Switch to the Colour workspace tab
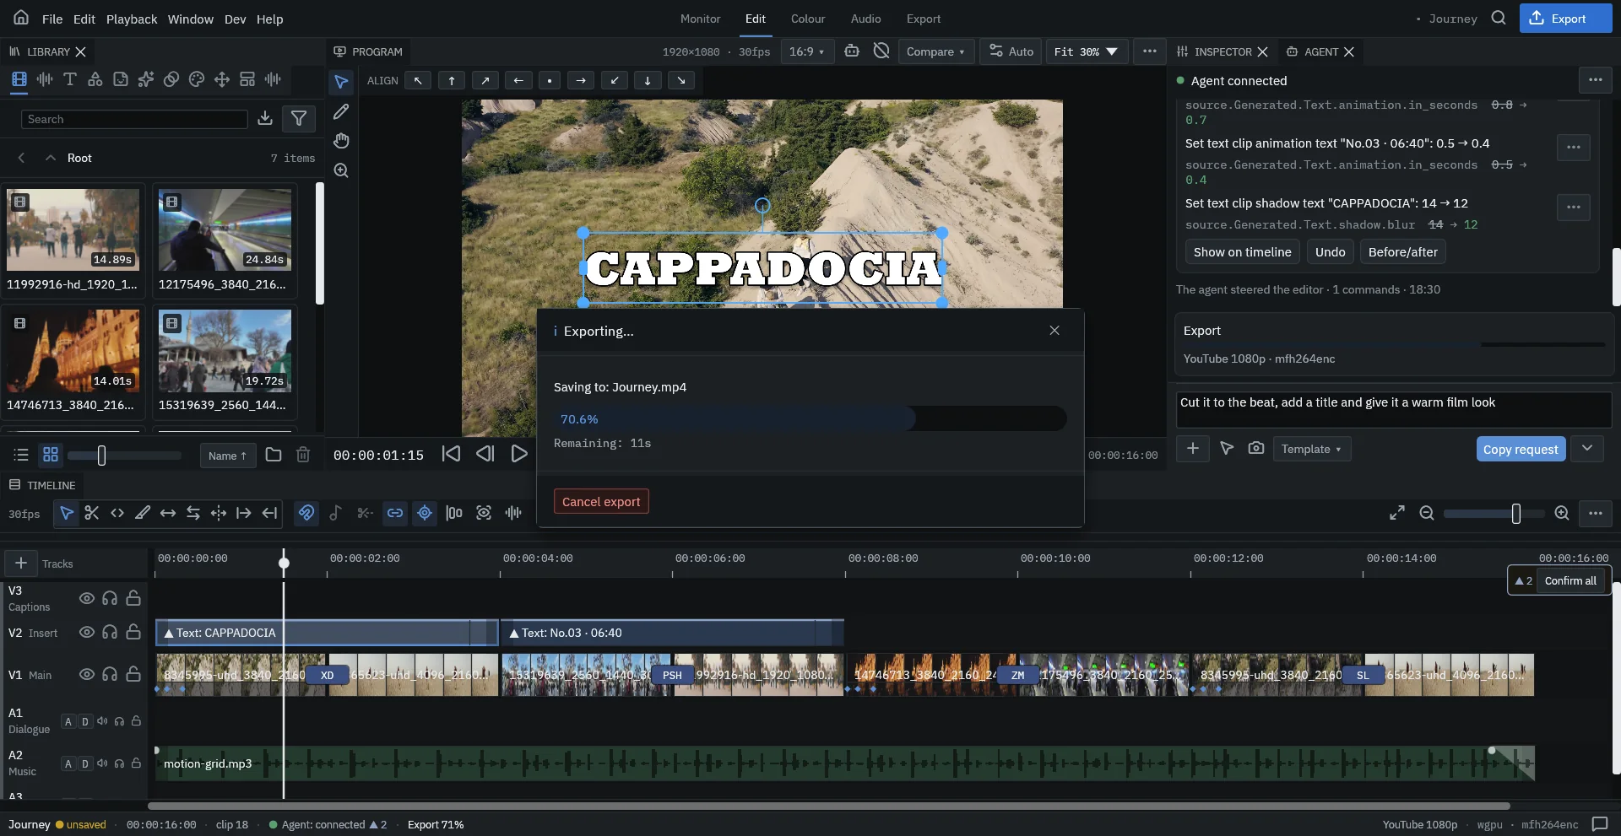1621x836 pixels. pos(808,19)
